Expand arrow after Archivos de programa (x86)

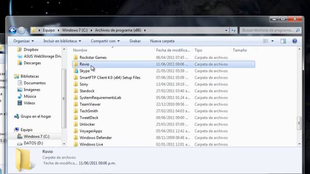tap(145, 30)
